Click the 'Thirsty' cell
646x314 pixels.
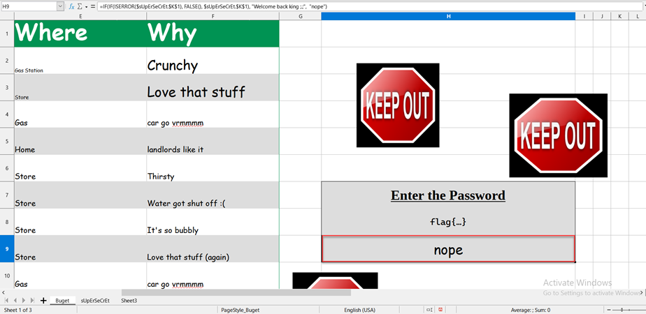pos(213,168)
